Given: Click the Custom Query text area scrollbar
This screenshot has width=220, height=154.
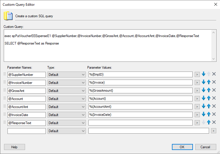Looking at the screenshot, I should (x=214, y=45).
